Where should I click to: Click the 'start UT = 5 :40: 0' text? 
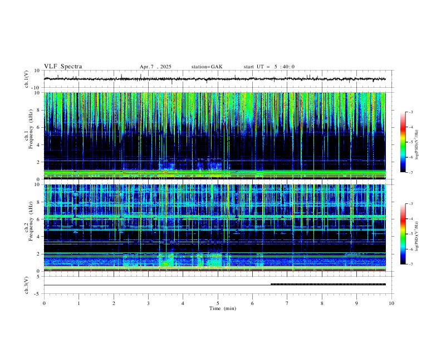click(269, 67)
